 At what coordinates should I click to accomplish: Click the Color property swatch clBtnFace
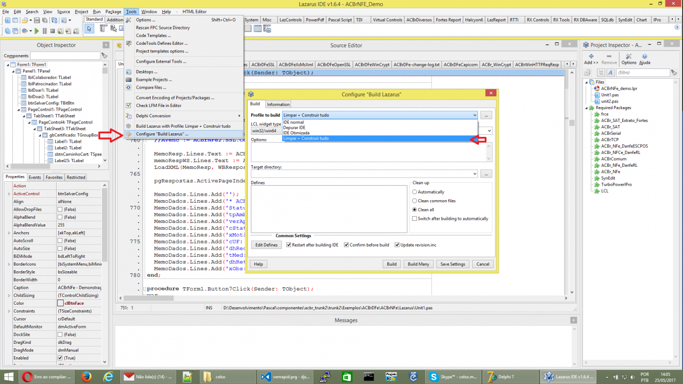[61, 304]
